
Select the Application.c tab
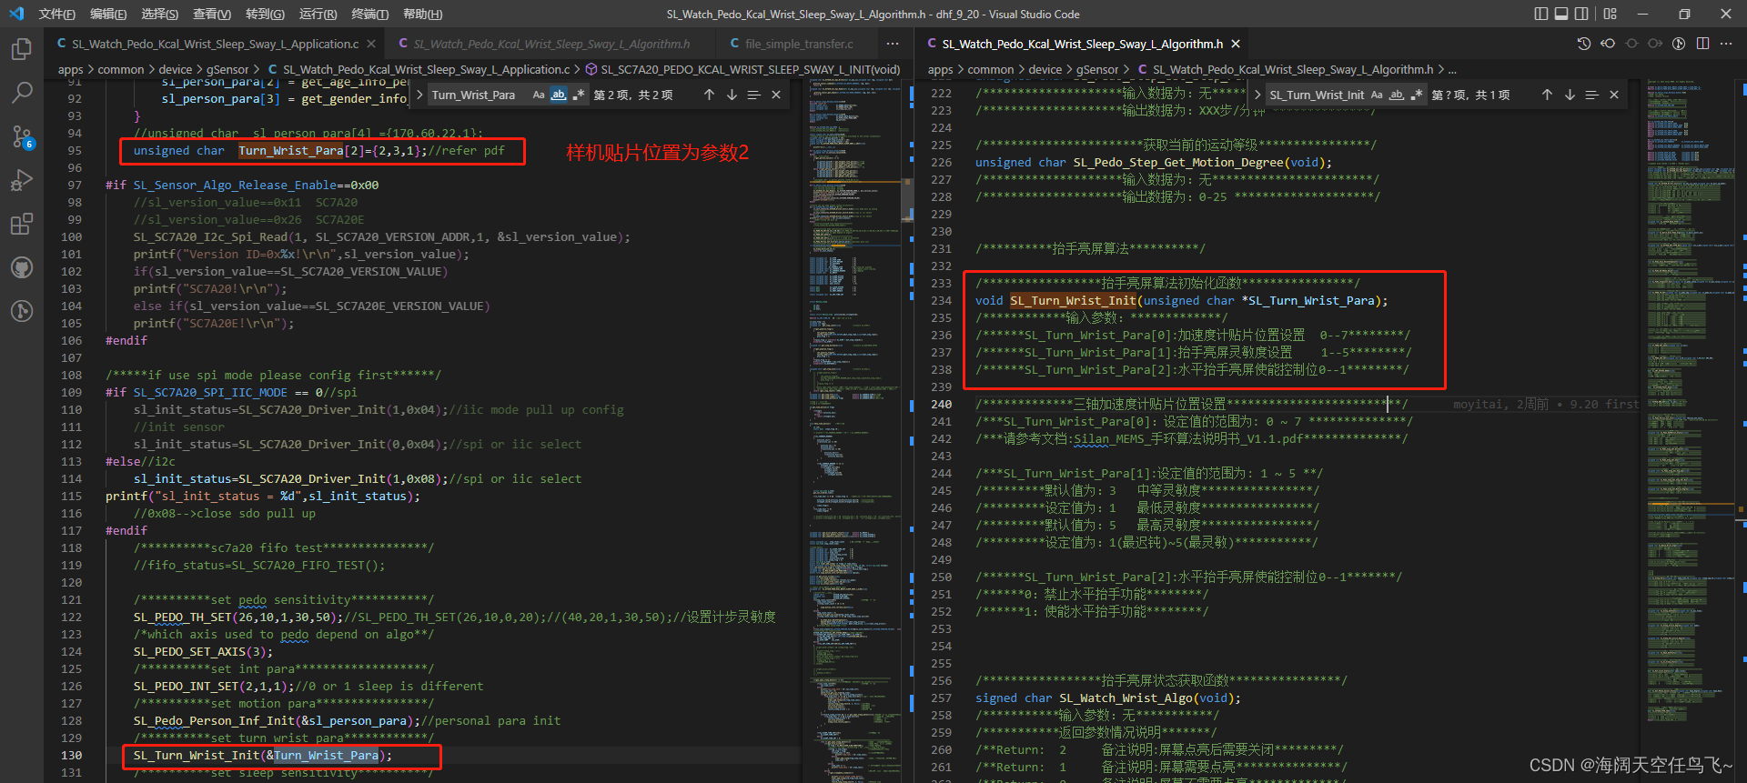216,44
